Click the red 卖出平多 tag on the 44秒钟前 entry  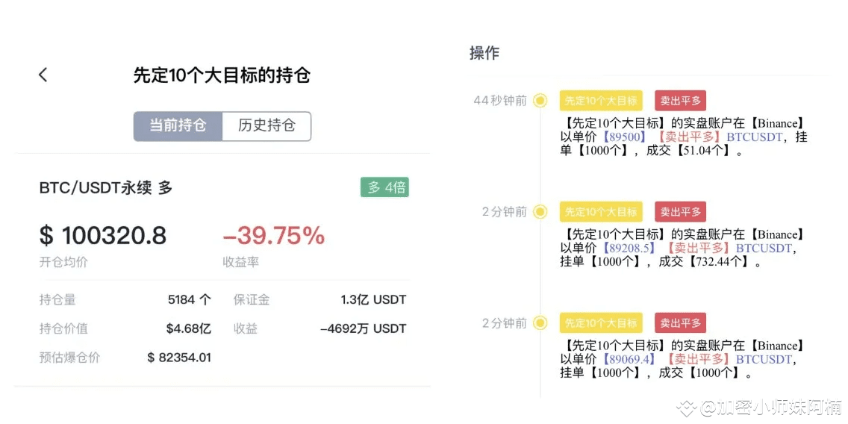click(680, 101)
